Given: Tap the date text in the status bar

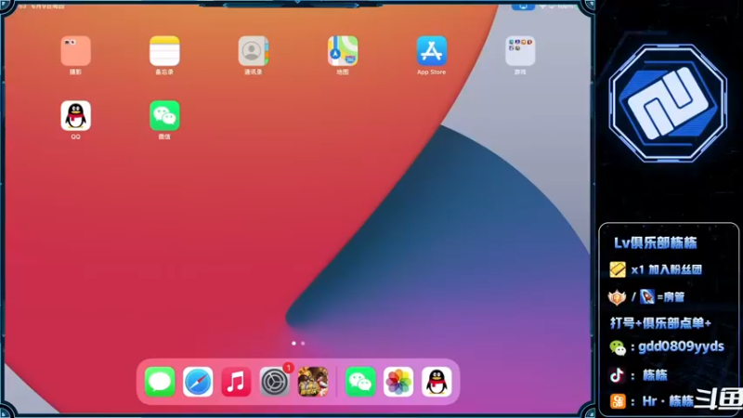Looking at the screenshot, I should pos(47,7).
